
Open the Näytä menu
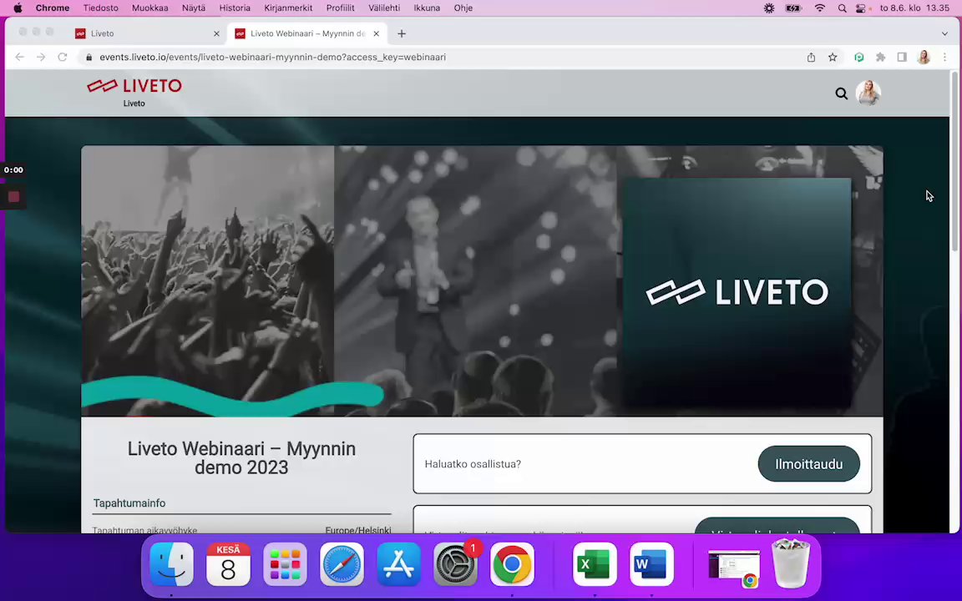pyautogui.click(x=193, y=8)
